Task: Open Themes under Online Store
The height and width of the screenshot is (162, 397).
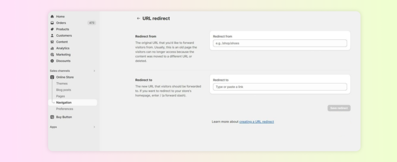Action: point(62,84)
